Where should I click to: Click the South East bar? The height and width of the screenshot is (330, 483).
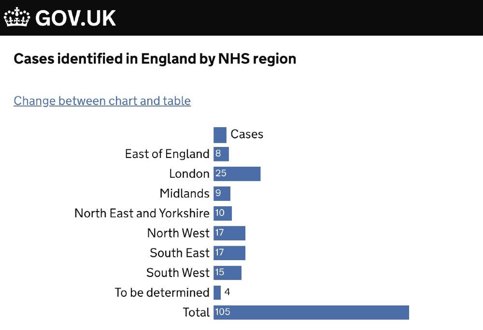pos(229,253)
